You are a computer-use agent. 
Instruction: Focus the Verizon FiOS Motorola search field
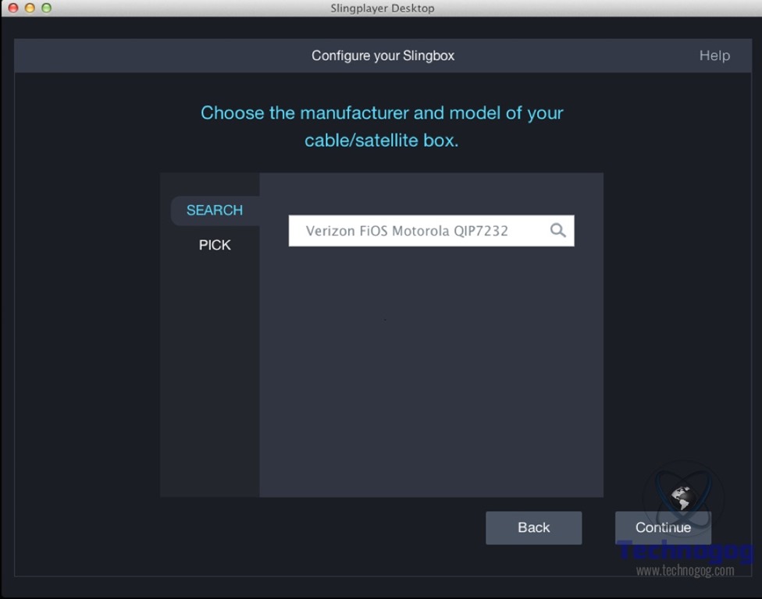414,231
